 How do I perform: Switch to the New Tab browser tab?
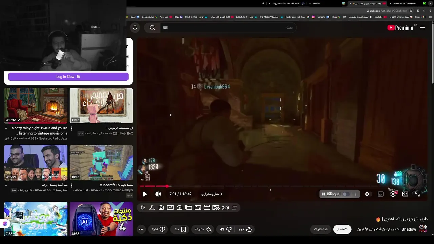[x=316, y=3]
